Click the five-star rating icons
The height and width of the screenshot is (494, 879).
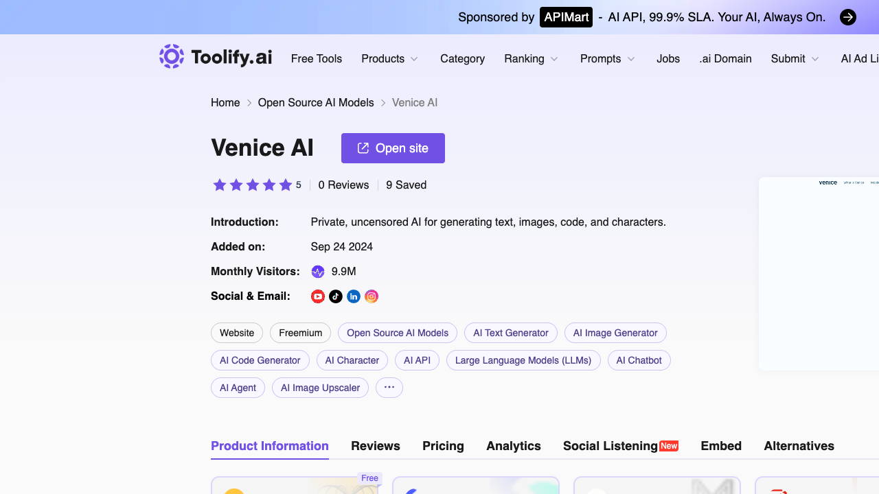point(252,185)
